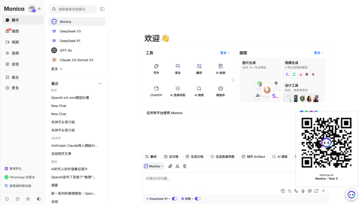Open the AI 思维导图 mind map tool

tap(178, 91)
